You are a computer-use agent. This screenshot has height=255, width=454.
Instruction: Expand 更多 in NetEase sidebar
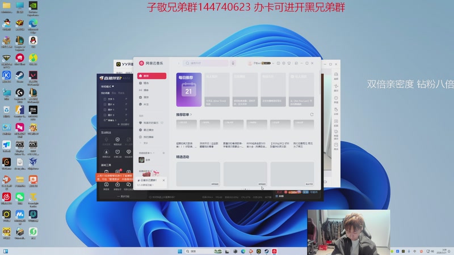tap(144, 143)
